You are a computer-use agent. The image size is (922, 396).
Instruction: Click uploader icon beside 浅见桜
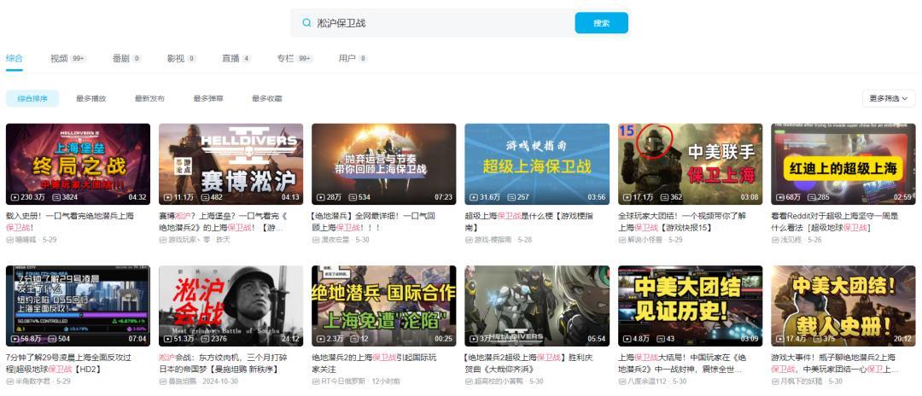774,240
